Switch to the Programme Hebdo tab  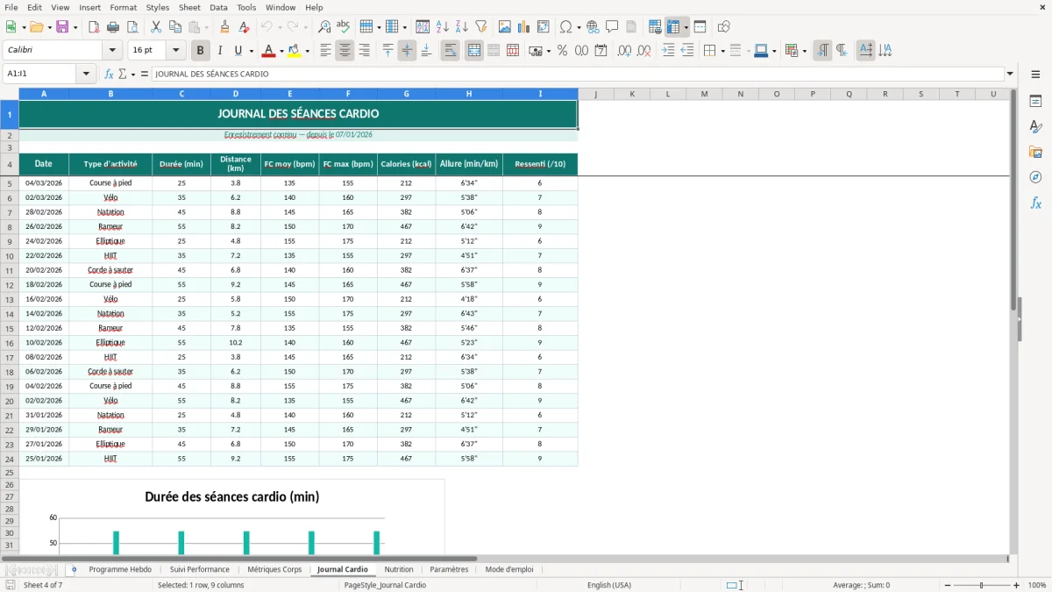point(120,569)
